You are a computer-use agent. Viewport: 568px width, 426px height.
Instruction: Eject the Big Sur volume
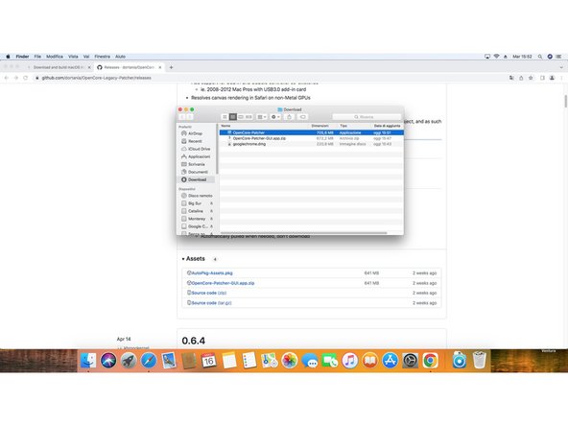[211, 203]
